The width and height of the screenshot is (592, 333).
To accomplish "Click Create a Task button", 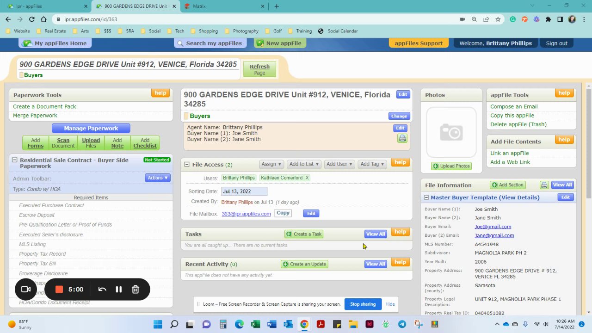I will [304, 234].
